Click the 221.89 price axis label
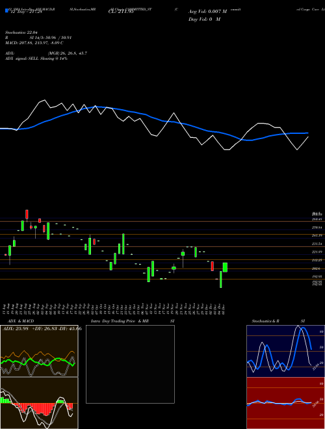Viewport: 325px width, 429px height. click(317, 252)
